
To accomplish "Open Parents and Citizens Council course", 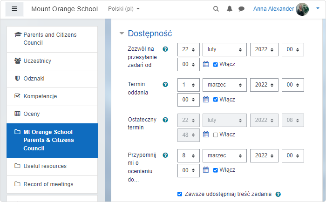I will pos(52,39).
